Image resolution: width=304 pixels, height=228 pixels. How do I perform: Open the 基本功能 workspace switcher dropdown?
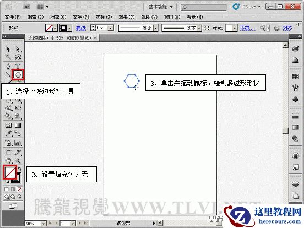point(160,7)
